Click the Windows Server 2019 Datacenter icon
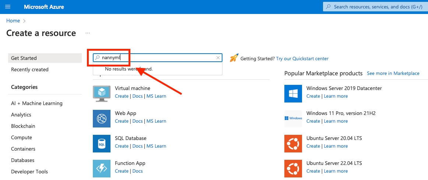 [293, 93]
